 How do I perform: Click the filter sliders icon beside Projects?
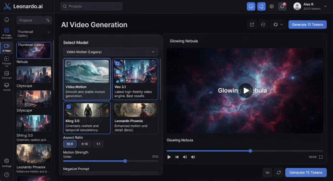(x=48, y=20)
